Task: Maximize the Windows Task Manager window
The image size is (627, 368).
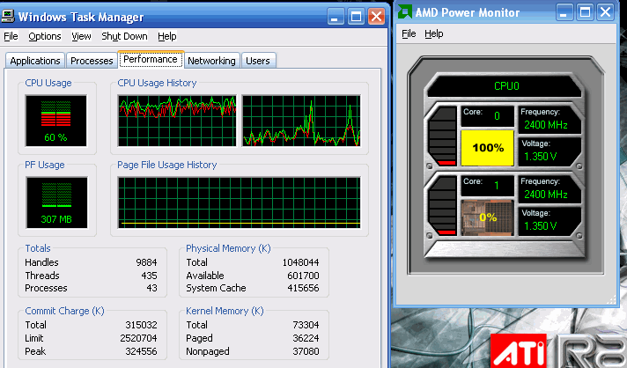Action: click(356, 17)
